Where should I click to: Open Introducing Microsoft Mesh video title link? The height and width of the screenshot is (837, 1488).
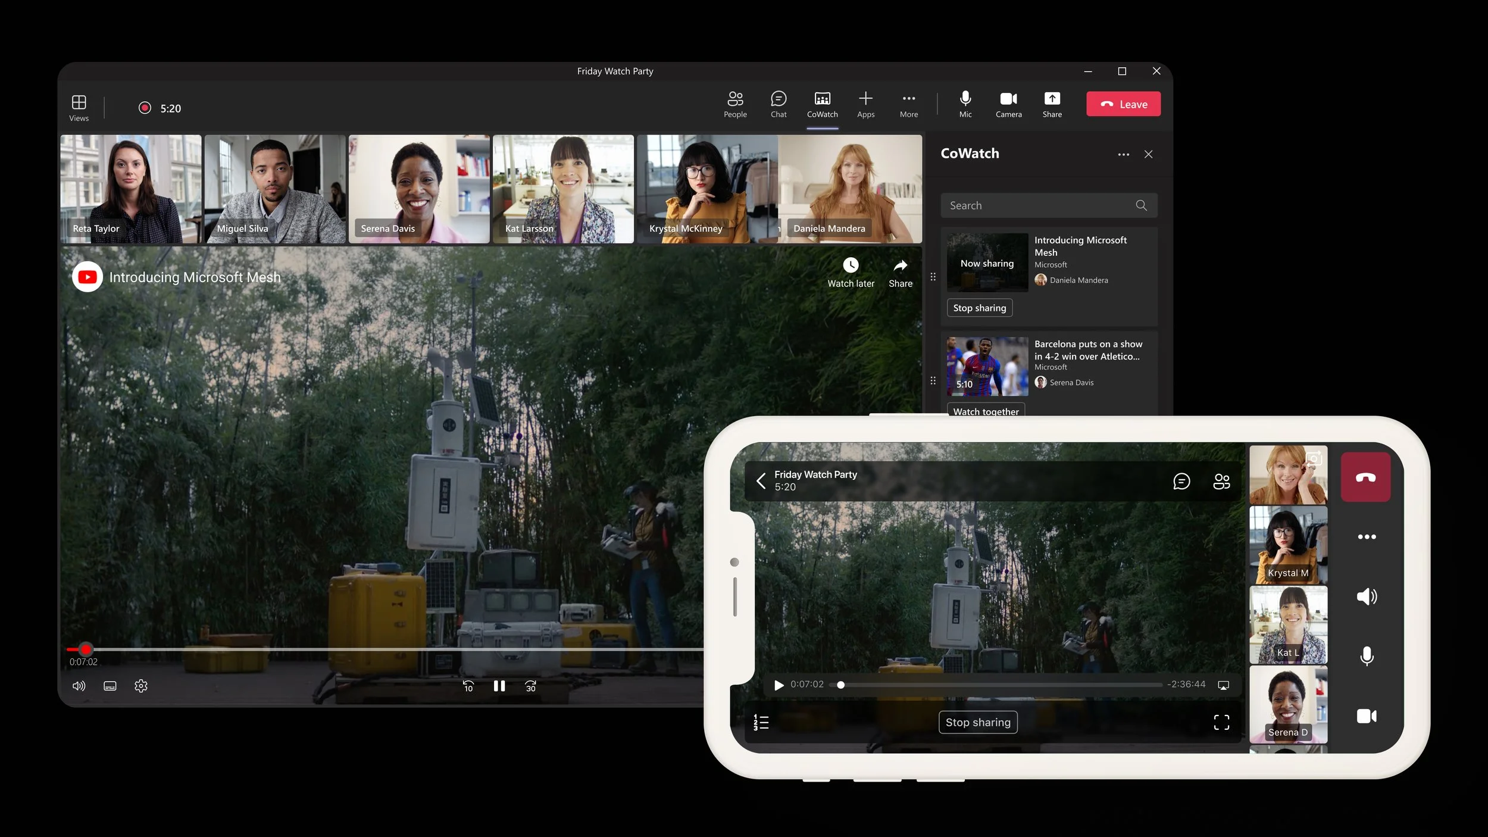coord(195,277)
